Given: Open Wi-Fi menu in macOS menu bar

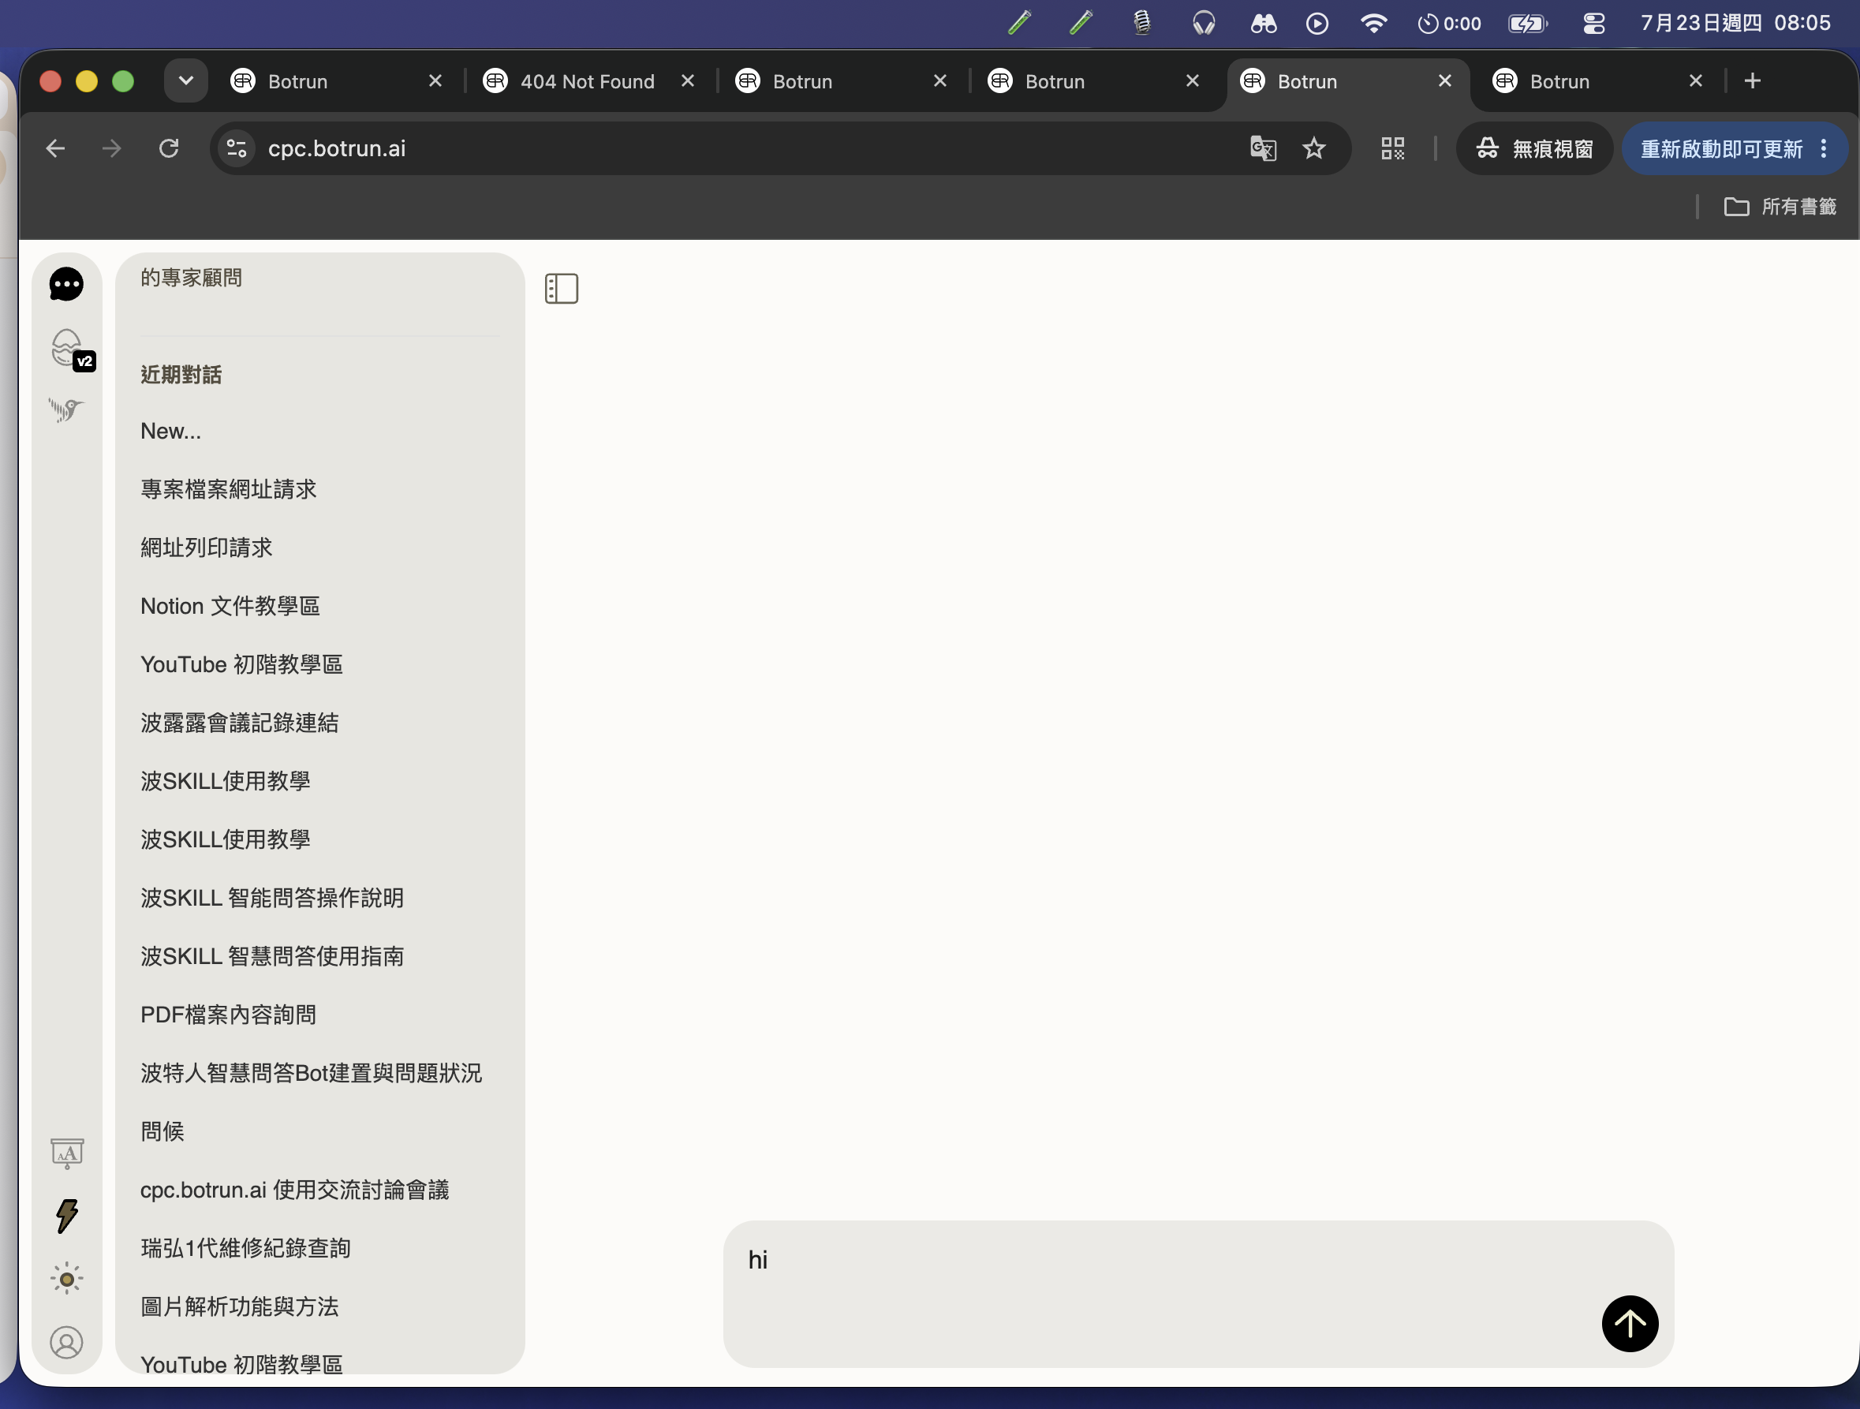Looking at the screenshot, I should point(1373,24).
